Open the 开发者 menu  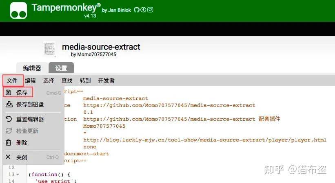(x=106, y=81)
